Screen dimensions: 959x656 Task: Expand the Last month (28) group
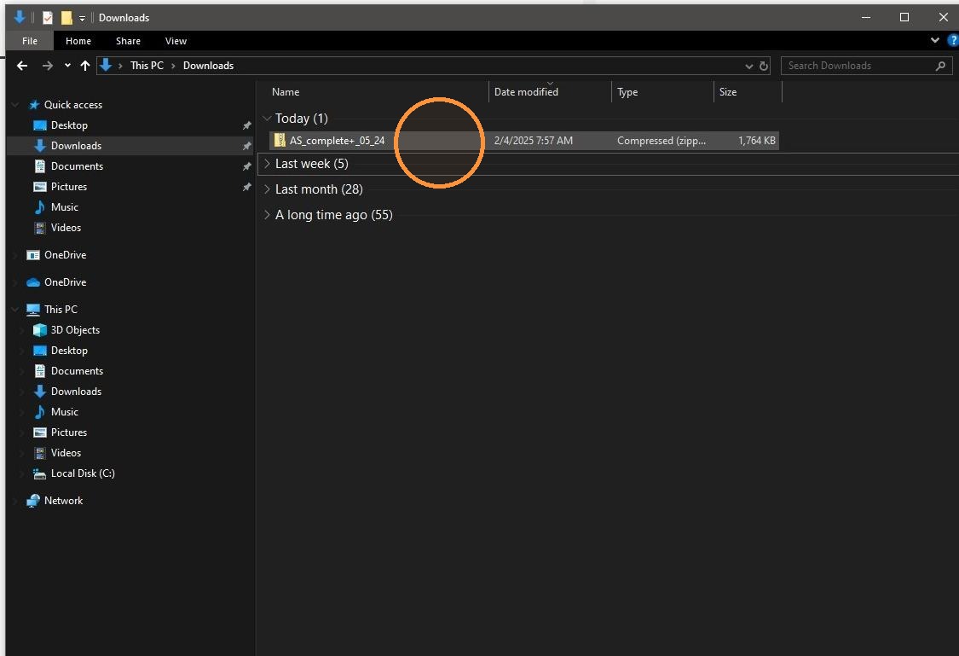pyautogui.click(x=267, y=189)
